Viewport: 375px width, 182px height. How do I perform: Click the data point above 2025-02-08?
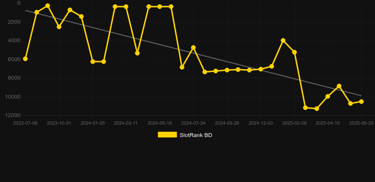[294, 52]
